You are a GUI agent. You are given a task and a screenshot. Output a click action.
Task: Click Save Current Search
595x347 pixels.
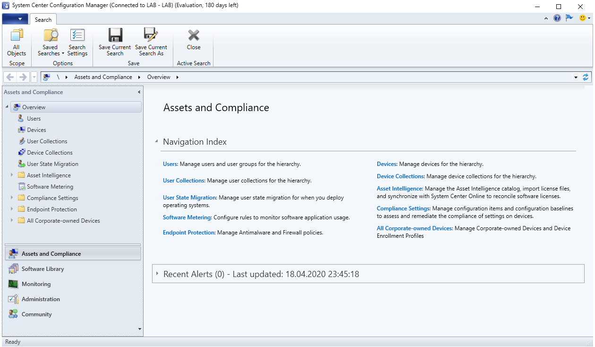(x=115, y=43)
